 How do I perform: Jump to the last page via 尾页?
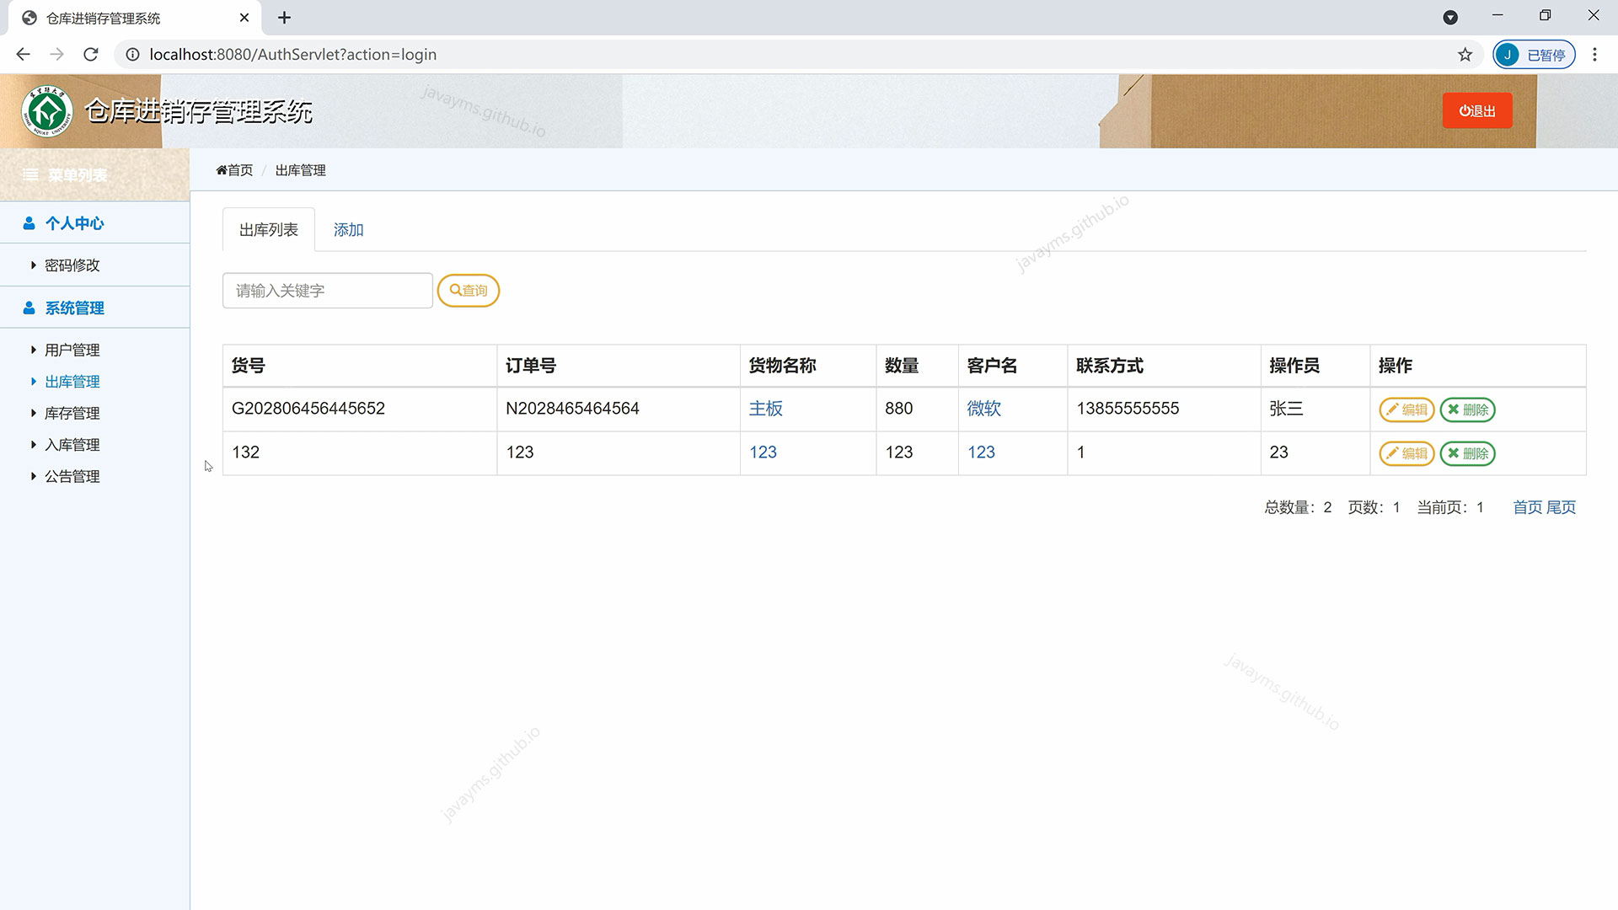1562,507
